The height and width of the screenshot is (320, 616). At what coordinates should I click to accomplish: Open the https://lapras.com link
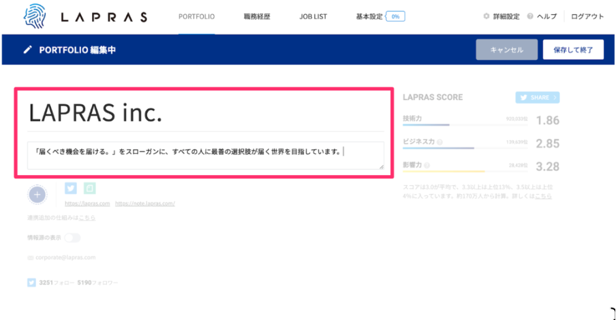pos(87,204)
